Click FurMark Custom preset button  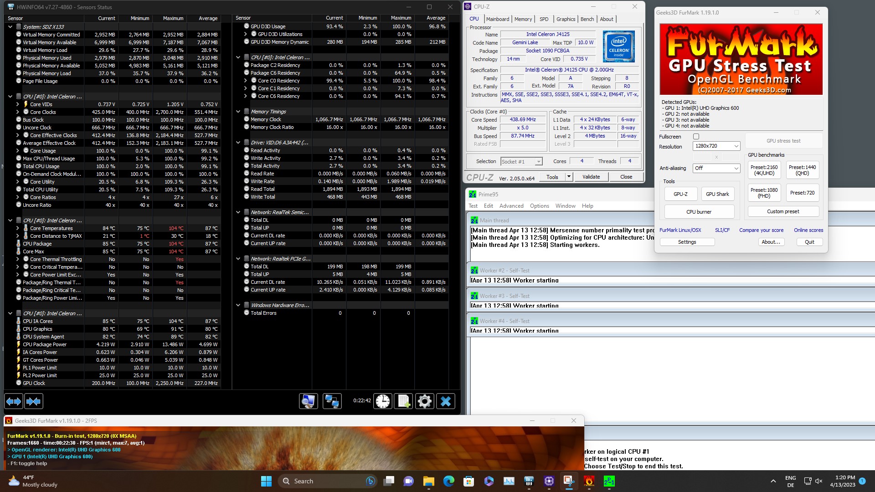coord(783,211)
